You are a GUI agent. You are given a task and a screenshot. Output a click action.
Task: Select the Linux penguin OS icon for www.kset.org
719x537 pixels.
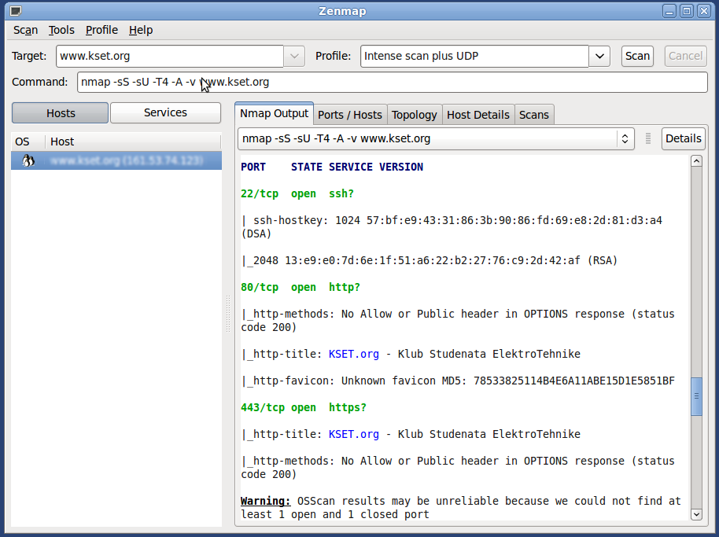28,160
